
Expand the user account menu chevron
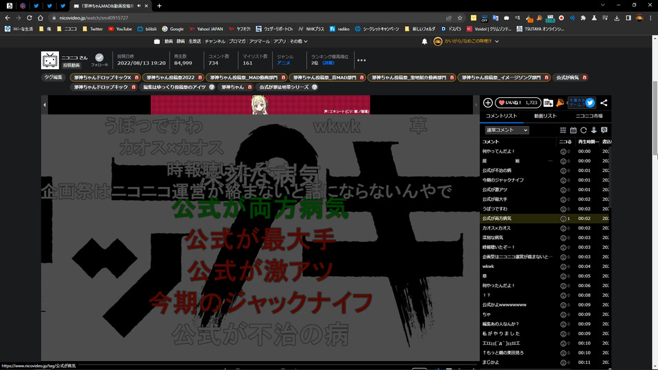(496, 42)
